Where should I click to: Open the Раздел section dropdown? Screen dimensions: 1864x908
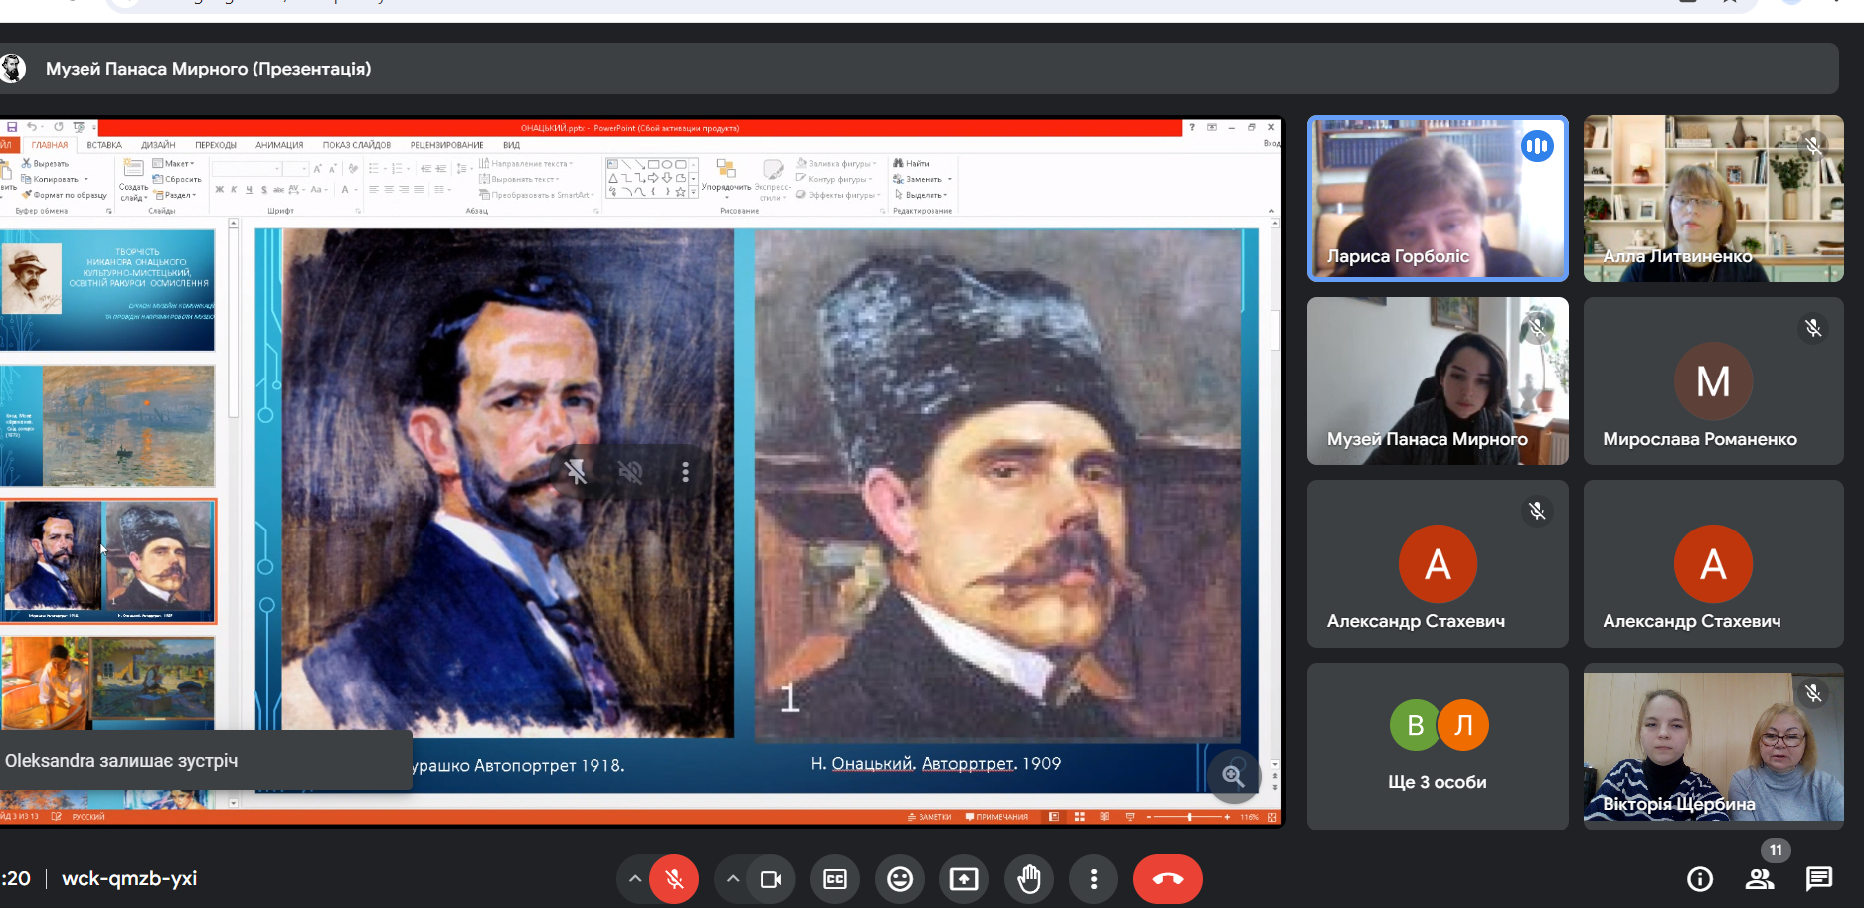(176, 195)
